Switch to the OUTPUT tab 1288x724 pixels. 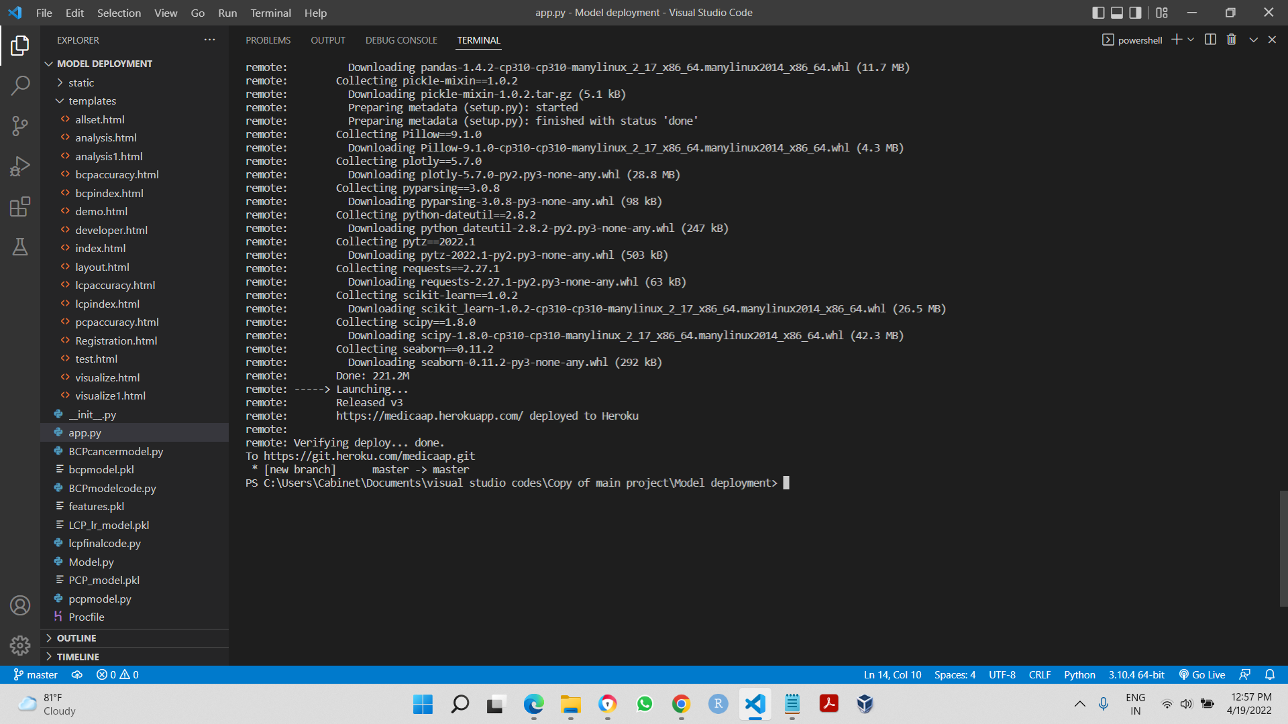328,40
